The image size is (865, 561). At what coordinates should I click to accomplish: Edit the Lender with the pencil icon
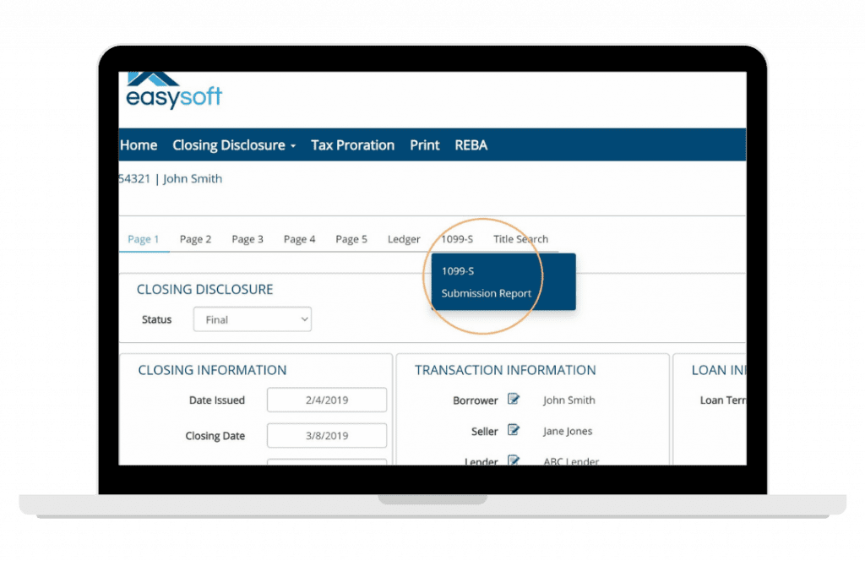pos(514,460)
